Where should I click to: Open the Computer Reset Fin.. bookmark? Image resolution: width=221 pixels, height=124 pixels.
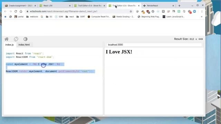(99, 17)
